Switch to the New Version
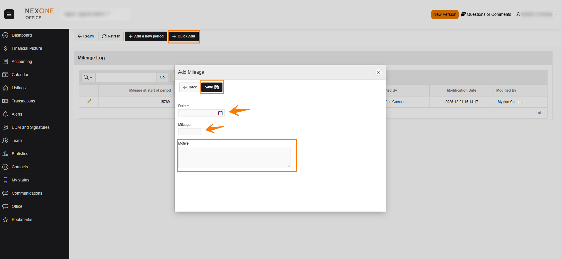Screen dimensions: 561x259 [x=444, y=14]
